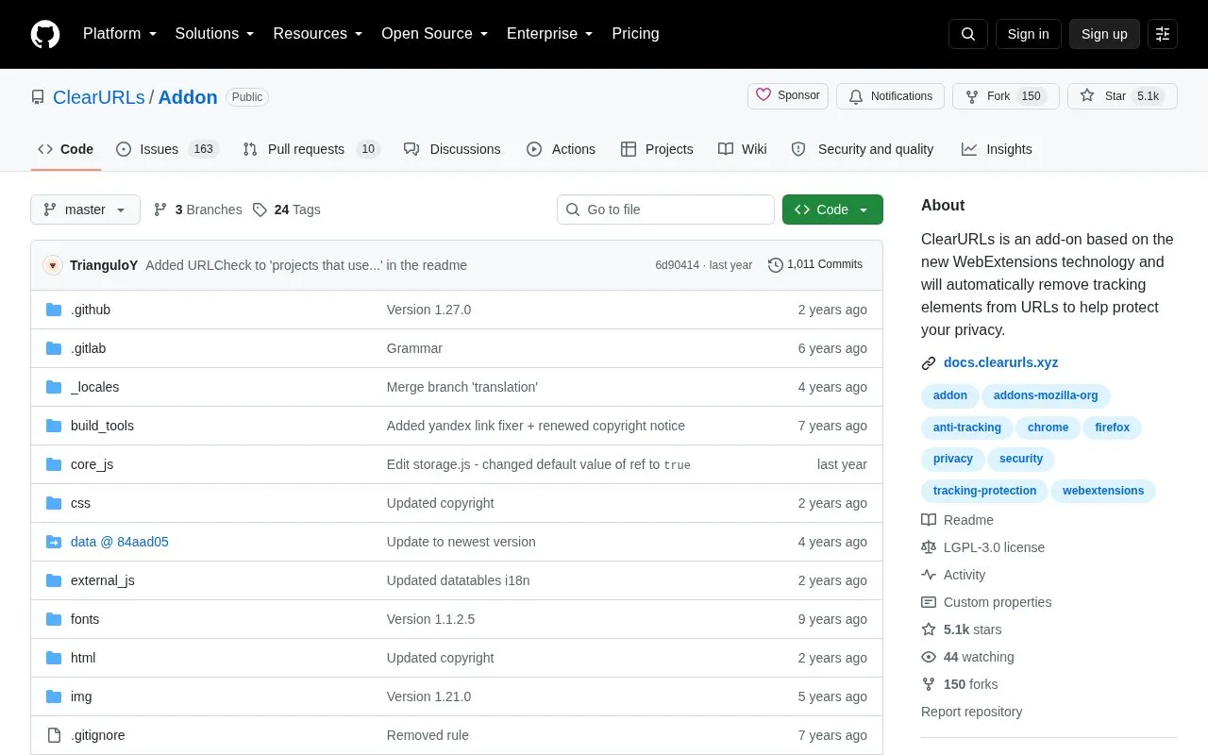Click the Notifications bell button

click(x=890, y=96)
